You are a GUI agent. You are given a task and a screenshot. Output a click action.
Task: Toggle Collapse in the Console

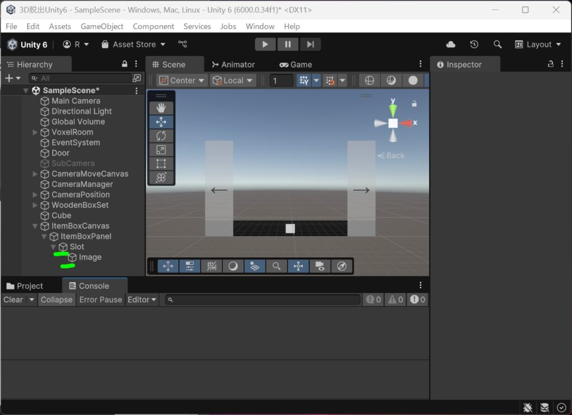pyautogui.click(x=56, y=300)
